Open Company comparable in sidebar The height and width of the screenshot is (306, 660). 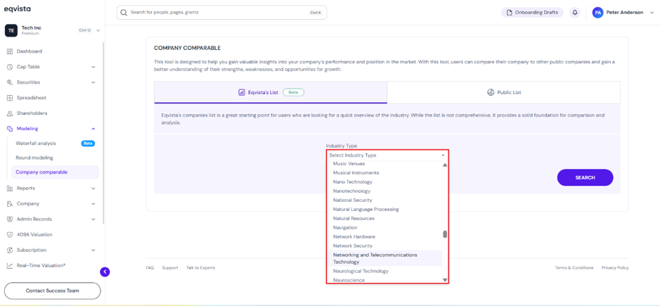(55, 172)
